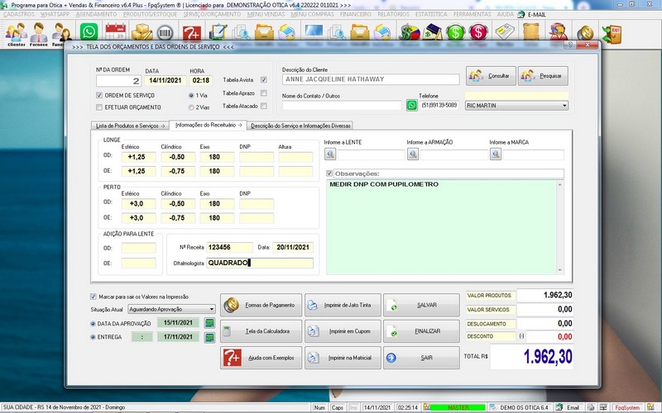This screenshot has height=413, width=662.
Task: Click the search icon under Informe a ARMAÇÃO
Action: pos(411,154)
